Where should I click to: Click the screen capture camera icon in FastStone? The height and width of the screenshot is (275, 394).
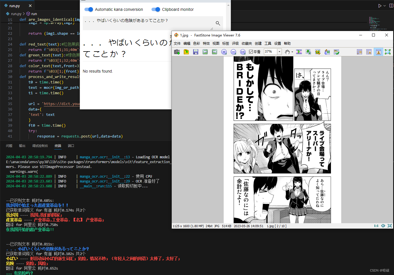[177, 52]
